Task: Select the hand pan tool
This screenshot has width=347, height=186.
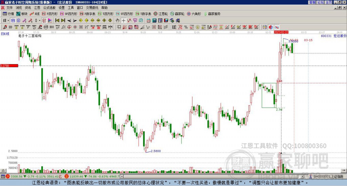Action: pyautogui.click(x=118, y=21)
